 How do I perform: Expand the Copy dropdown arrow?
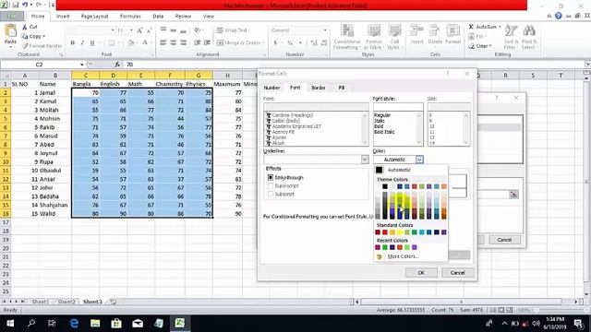pos(44,37)
